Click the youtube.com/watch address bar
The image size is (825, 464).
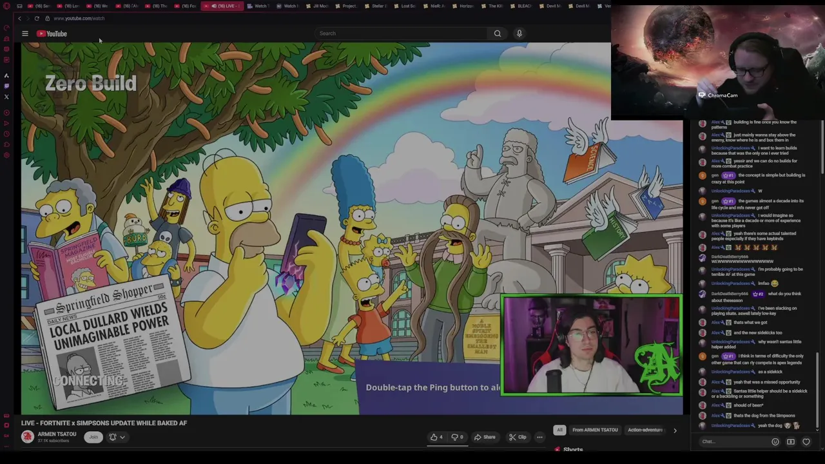tap(79, 18)
